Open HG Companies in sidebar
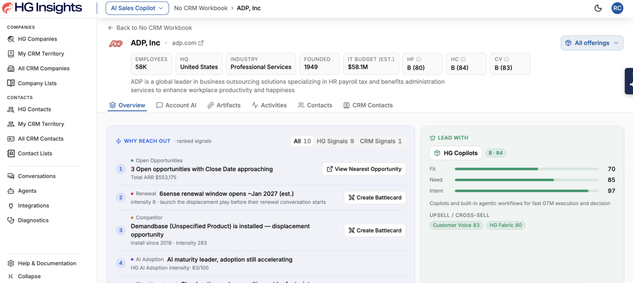633x283 pixels. pos(37,39)
